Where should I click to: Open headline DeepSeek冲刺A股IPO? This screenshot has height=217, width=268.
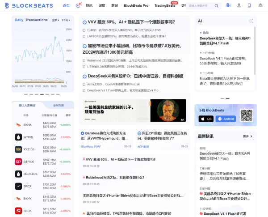(135, 76)
